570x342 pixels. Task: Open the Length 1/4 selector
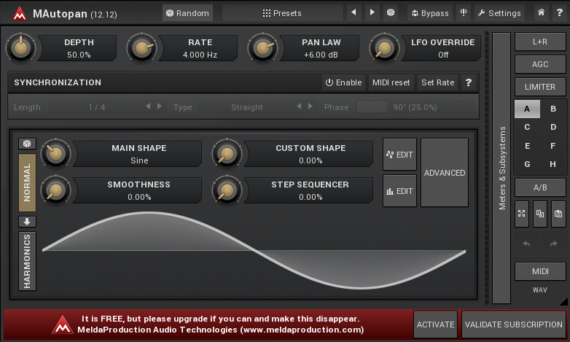click(96, 107)
